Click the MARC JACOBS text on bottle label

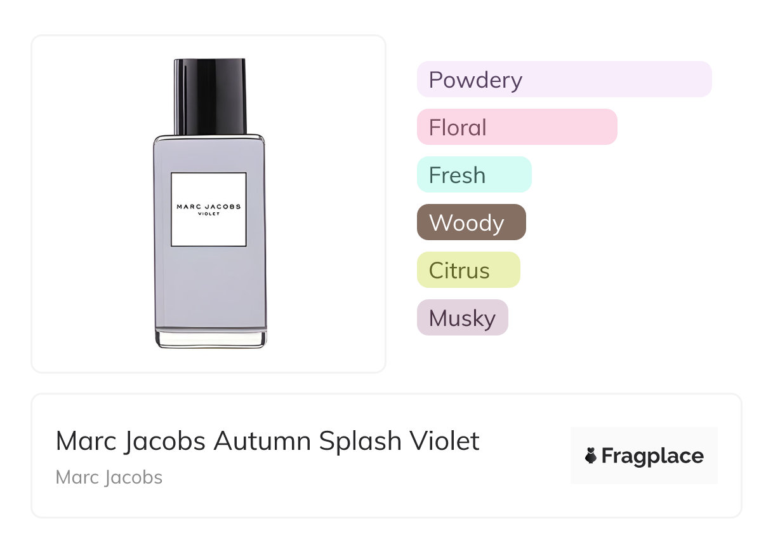[x=208, y=207]
